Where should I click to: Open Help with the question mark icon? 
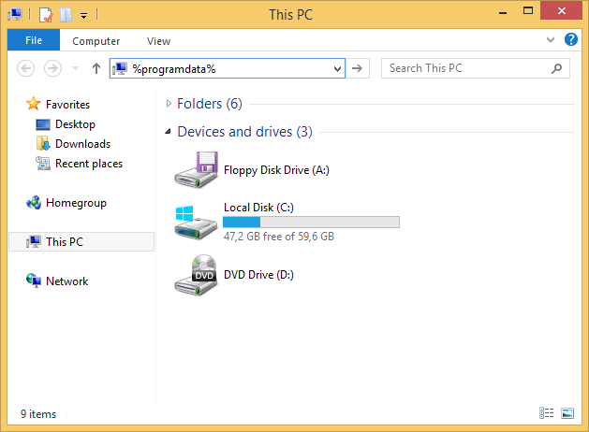coord(571,39)
